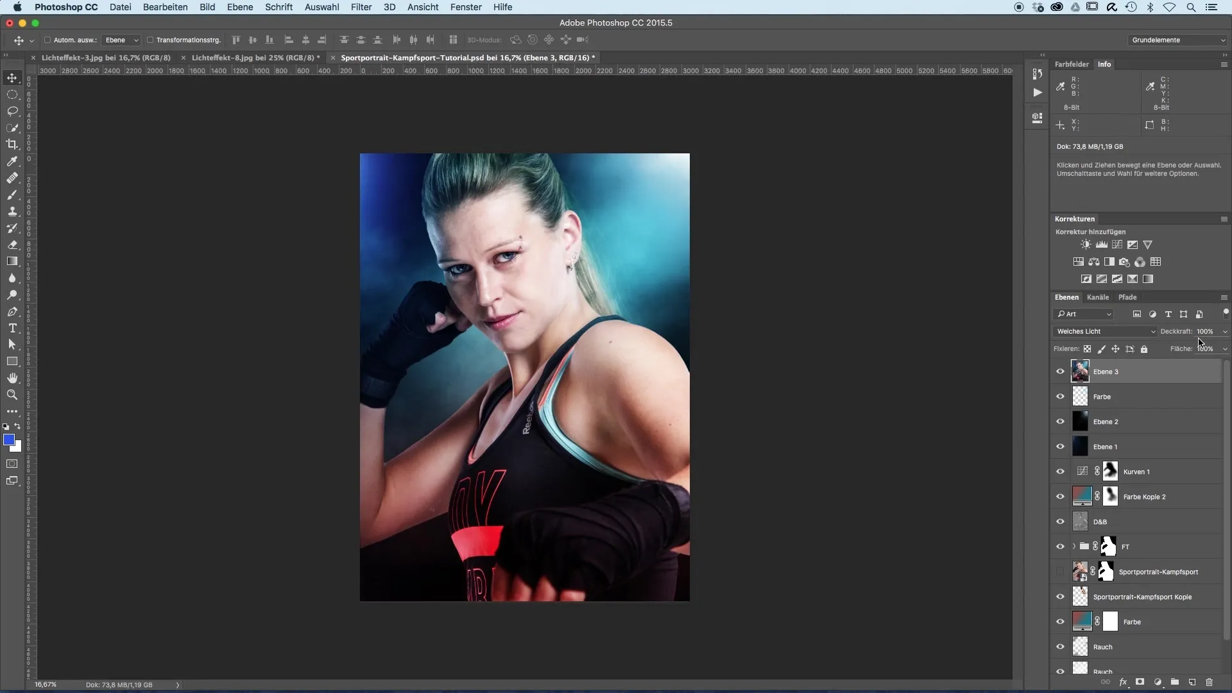Select the Crop tool
Image resolution: width=1232 pixels, height=693 pixels.
point(12,144)
